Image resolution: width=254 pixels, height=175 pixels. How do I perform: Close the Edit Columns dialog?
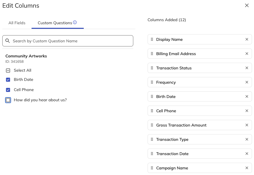[x=247, y=5]
